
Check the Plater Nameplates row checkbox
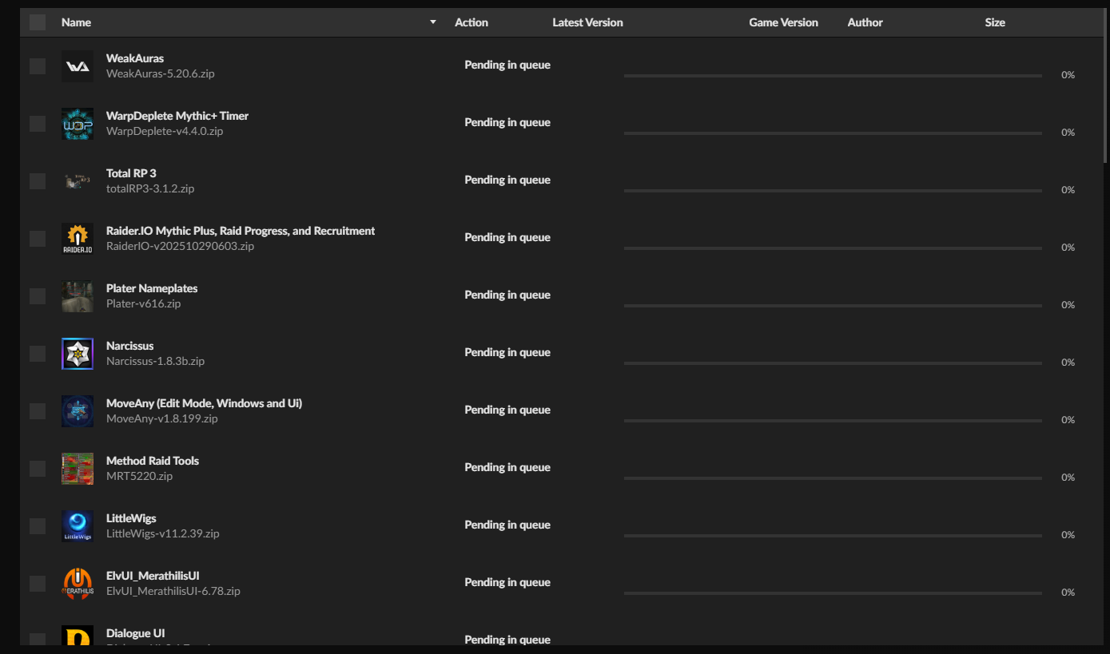(38, 296)
